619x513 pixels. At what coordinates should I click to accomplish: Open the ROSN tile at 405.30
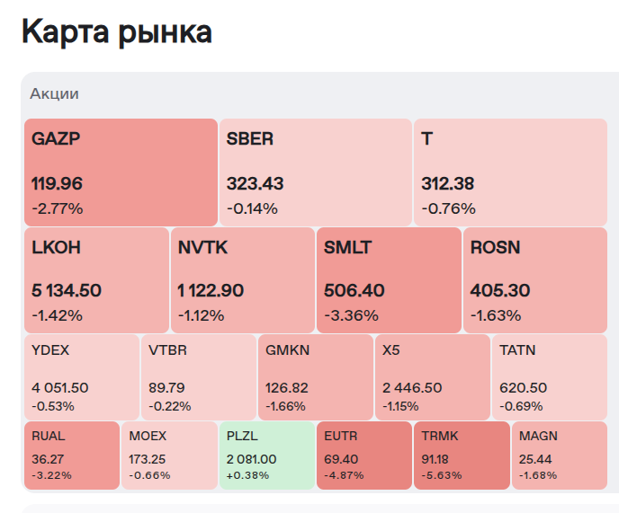point(535,280)
